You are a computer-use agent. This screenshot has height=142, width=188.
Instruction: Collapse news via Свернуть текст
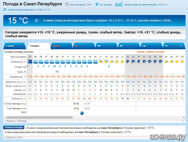click(14, 137)
